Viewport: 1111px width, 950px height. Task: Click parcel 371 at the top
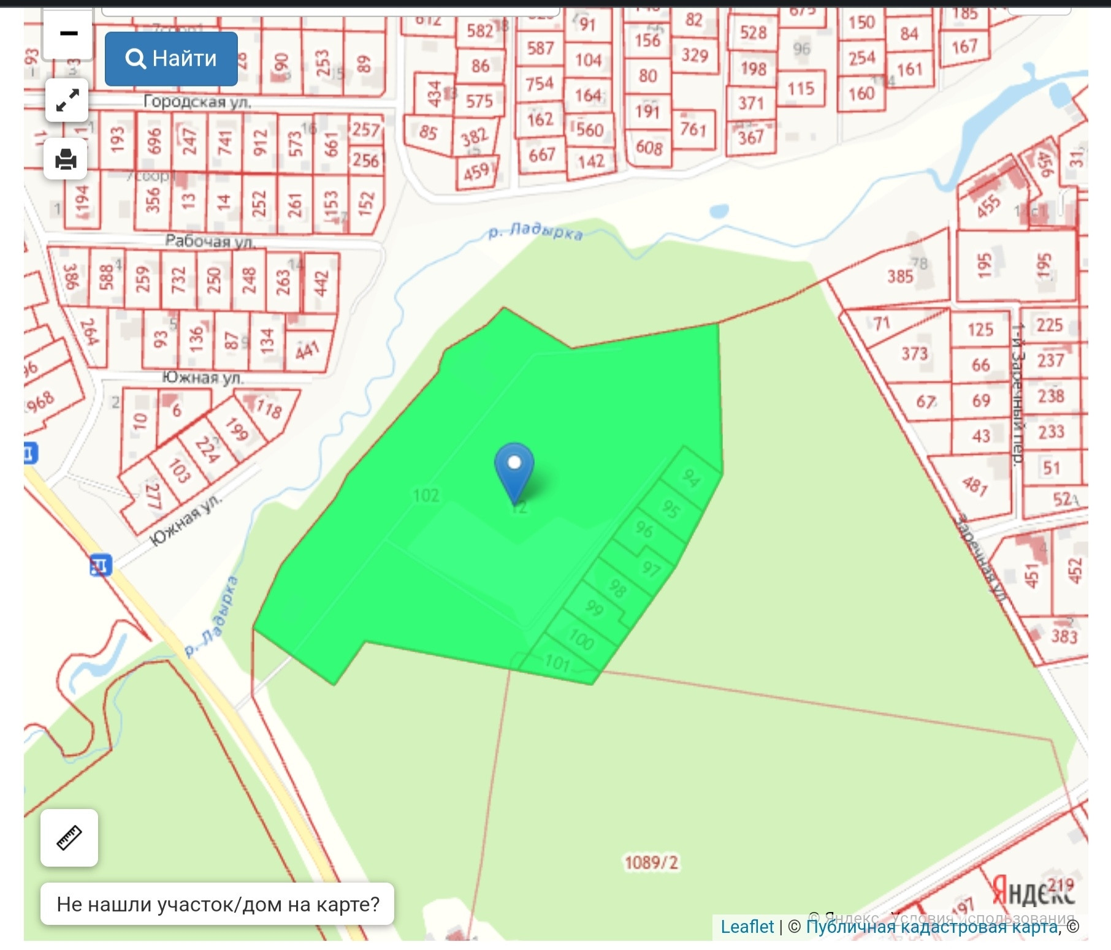(750, 102)
